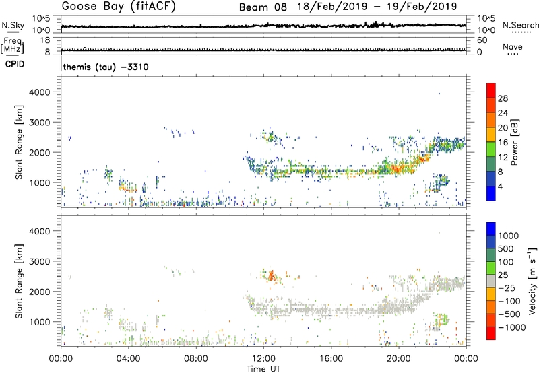Screen dimensions: 539x373
Task: Click the '-25' label on the velocity colorbar
Action: tap(506, 287)
